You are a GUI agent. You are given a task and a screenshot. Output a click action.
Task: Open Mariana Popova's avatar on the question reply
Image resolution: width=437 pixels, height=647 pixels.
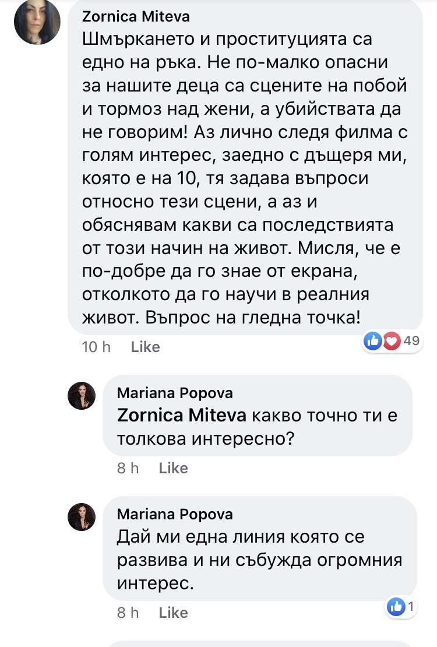pyautogui.click(x=81, y=396)
